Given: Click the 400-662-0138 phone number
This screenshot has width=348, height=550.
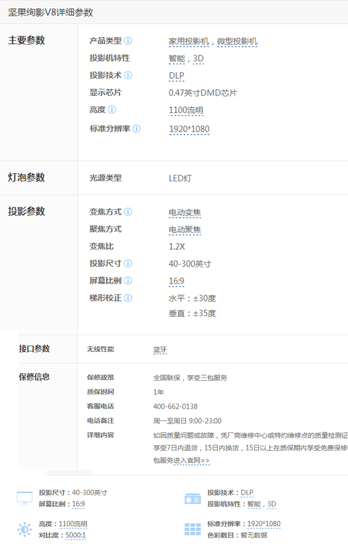Looking at the screenshot, I should (175, 406).
